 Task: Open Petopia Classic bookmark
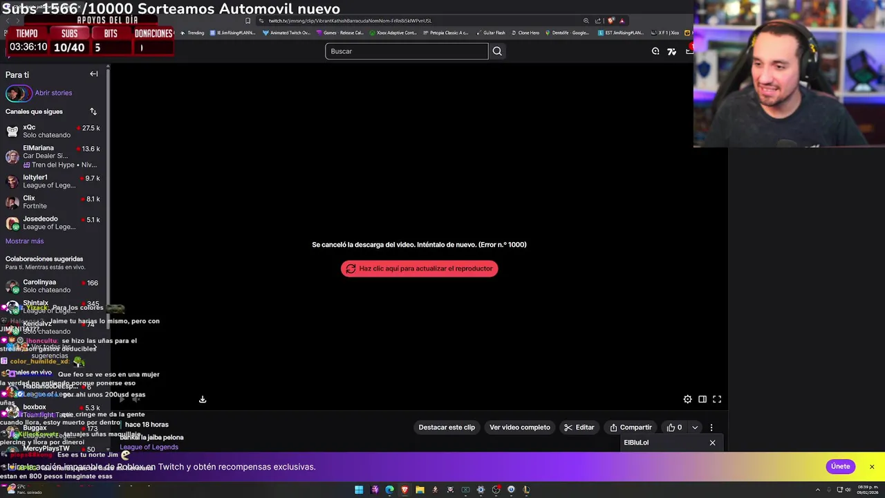[x=445, y=33]
